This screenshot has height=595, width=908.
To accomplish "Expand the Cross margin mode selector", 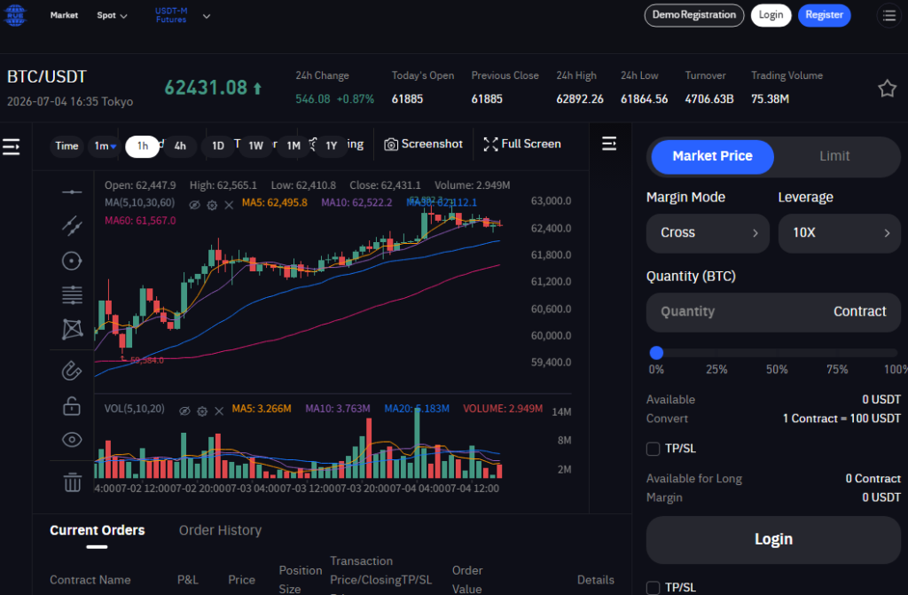I will 708,233.
